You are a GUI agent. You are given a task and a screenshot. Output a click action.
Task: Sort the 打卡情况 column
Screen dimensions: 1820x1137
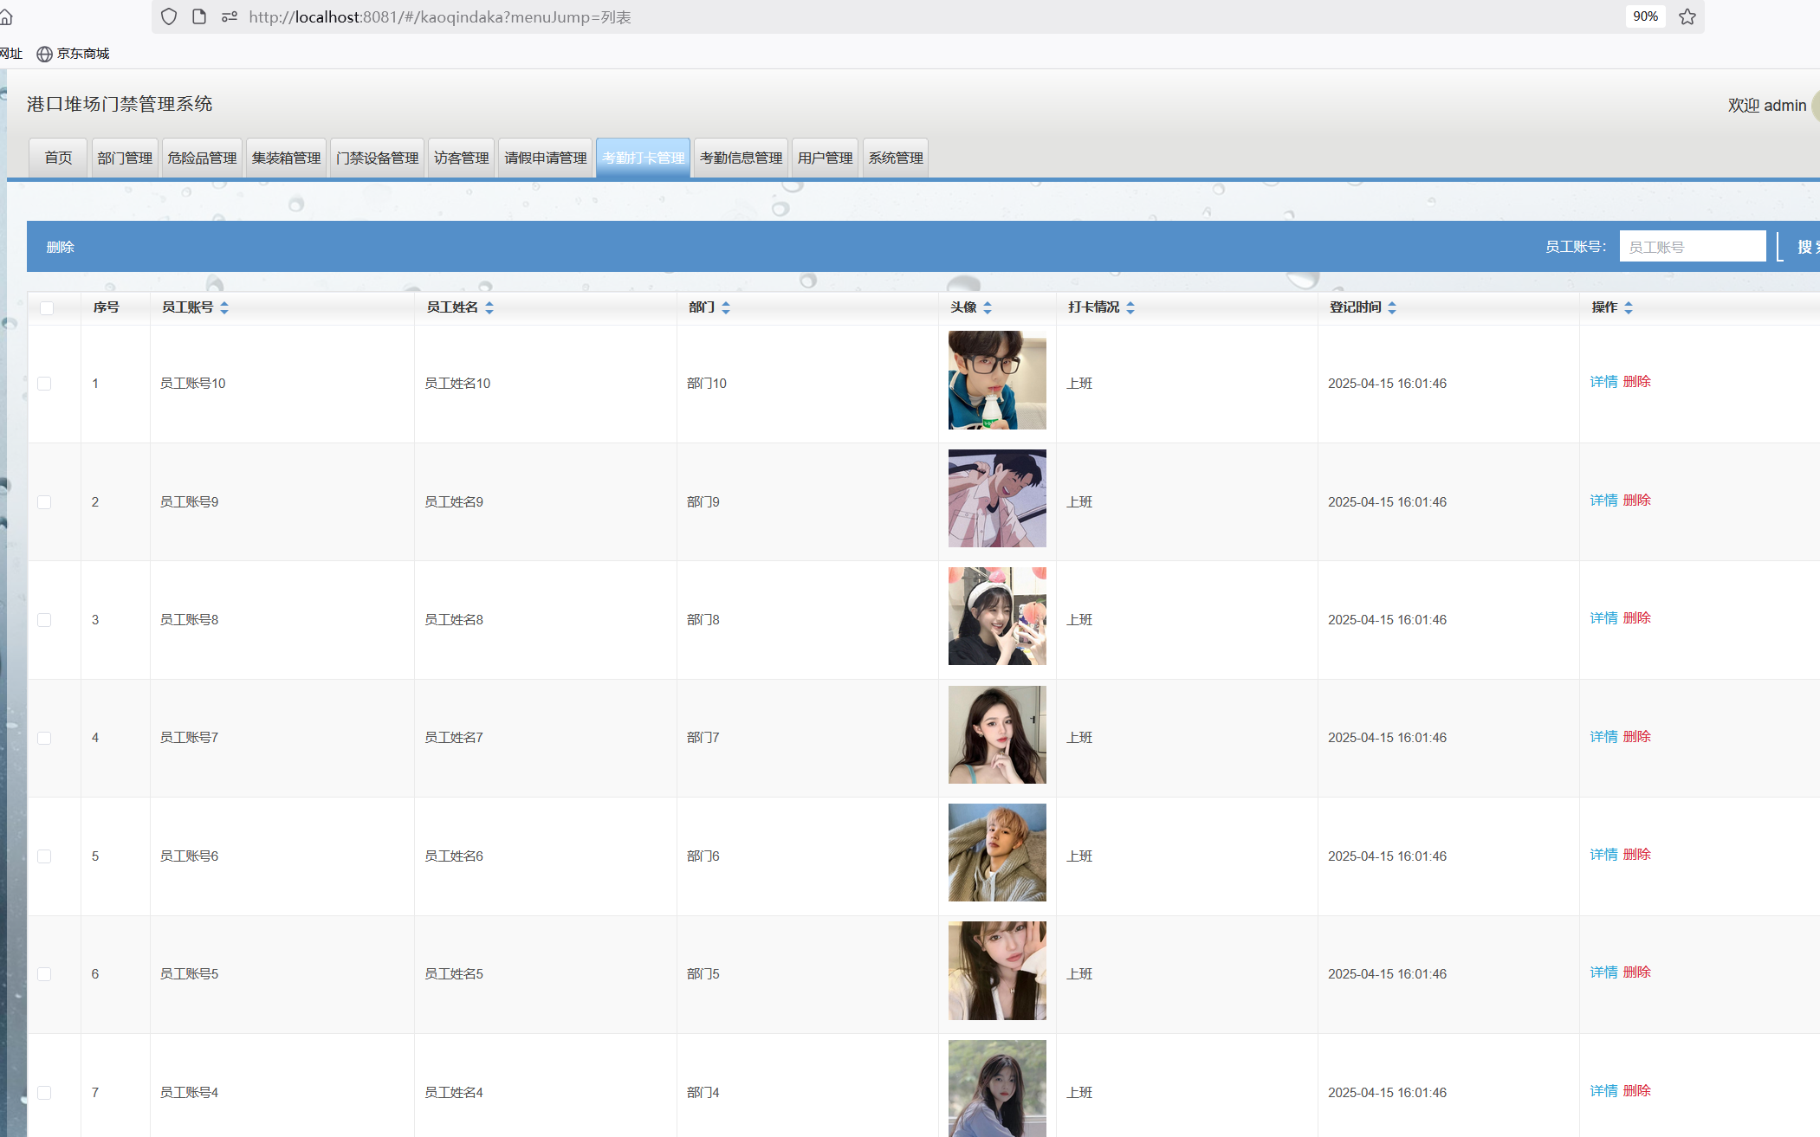[1130, 307]
